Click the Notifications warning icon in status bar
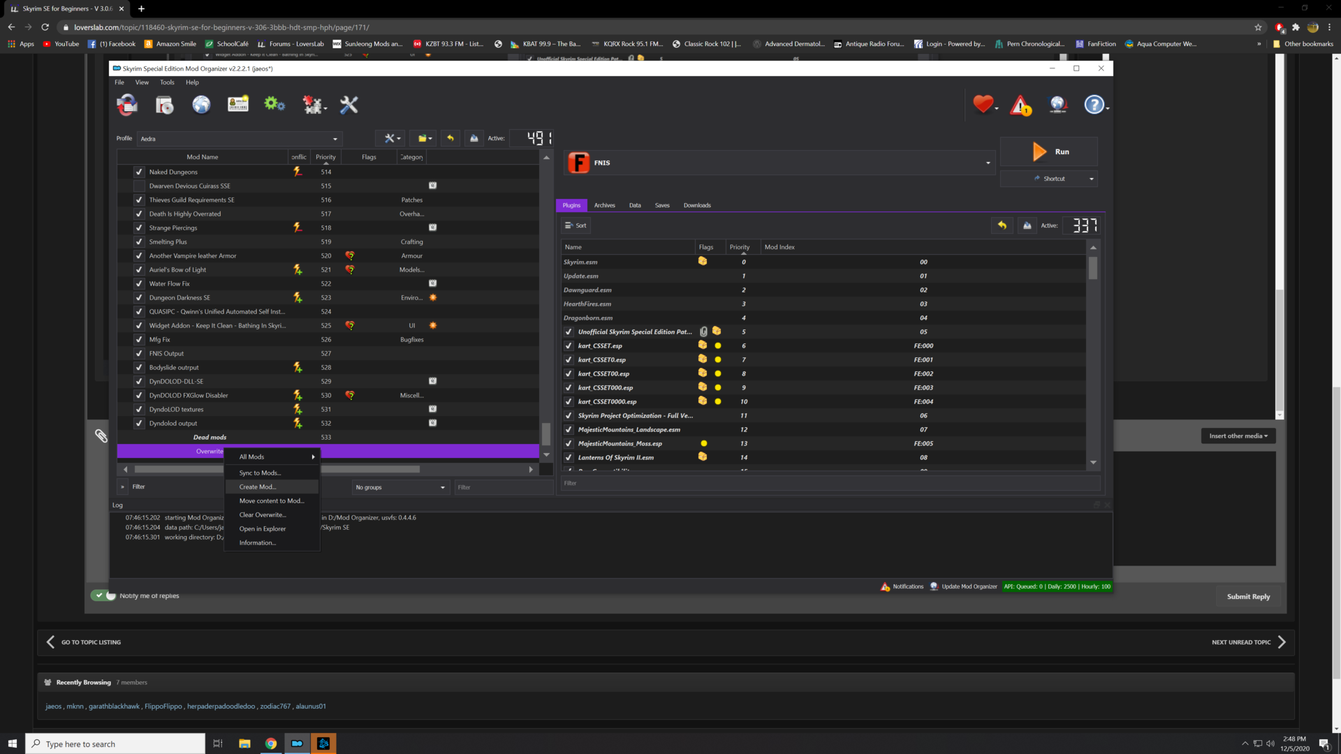Viewport: 1341px width, 754px height. (x=885, y=586)
